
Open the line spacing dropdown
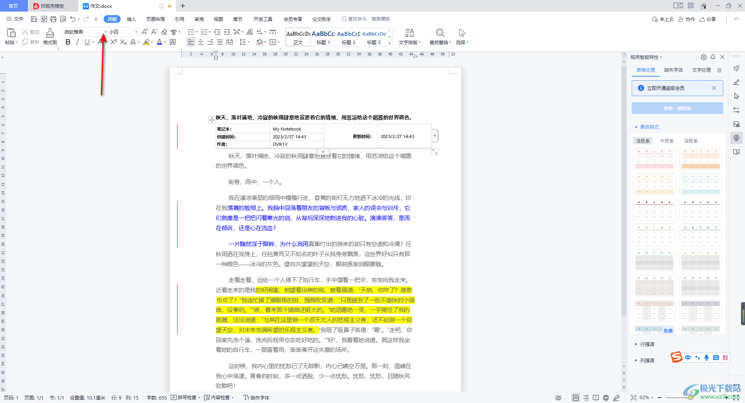[x=248, y=42]
